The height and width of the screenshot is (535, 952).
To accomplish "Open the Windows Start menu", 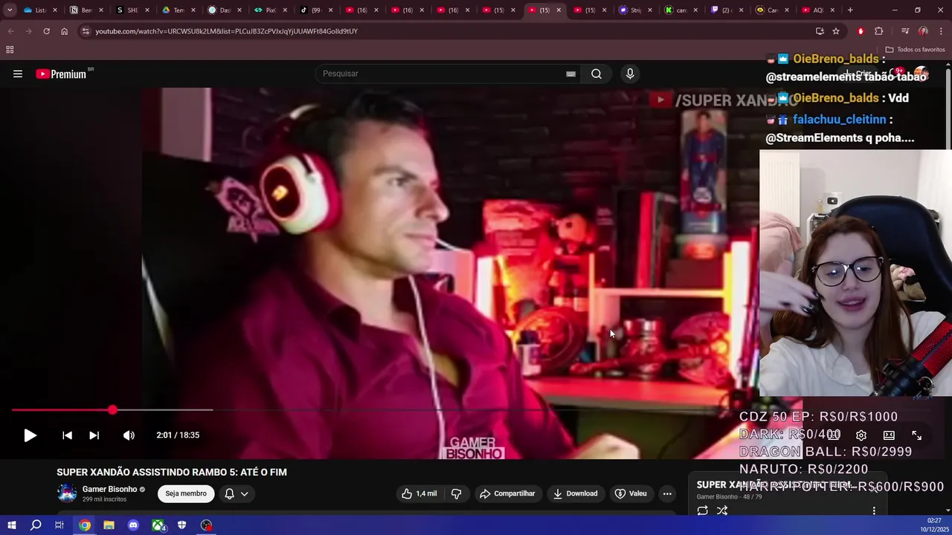I will [11, 525].
